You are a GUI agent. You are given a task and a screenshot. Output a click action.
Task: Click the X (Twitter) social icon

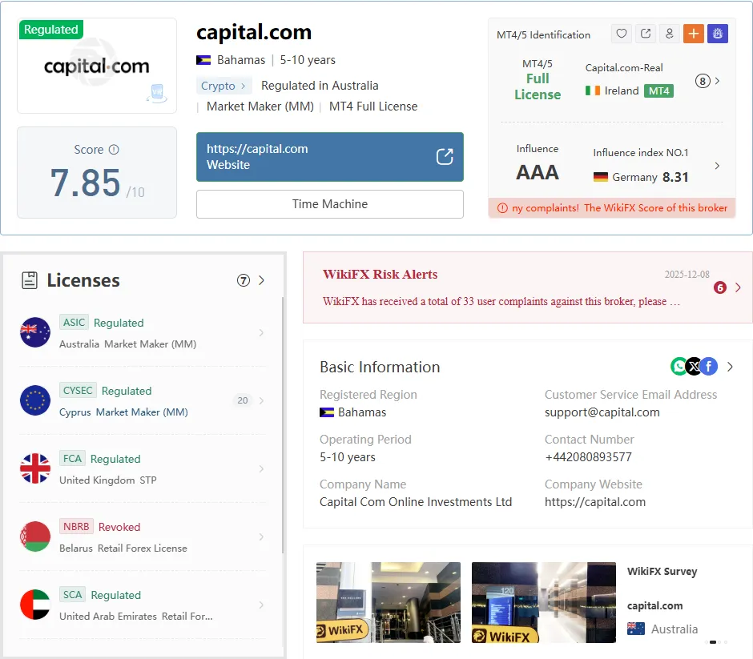(694, 367)
